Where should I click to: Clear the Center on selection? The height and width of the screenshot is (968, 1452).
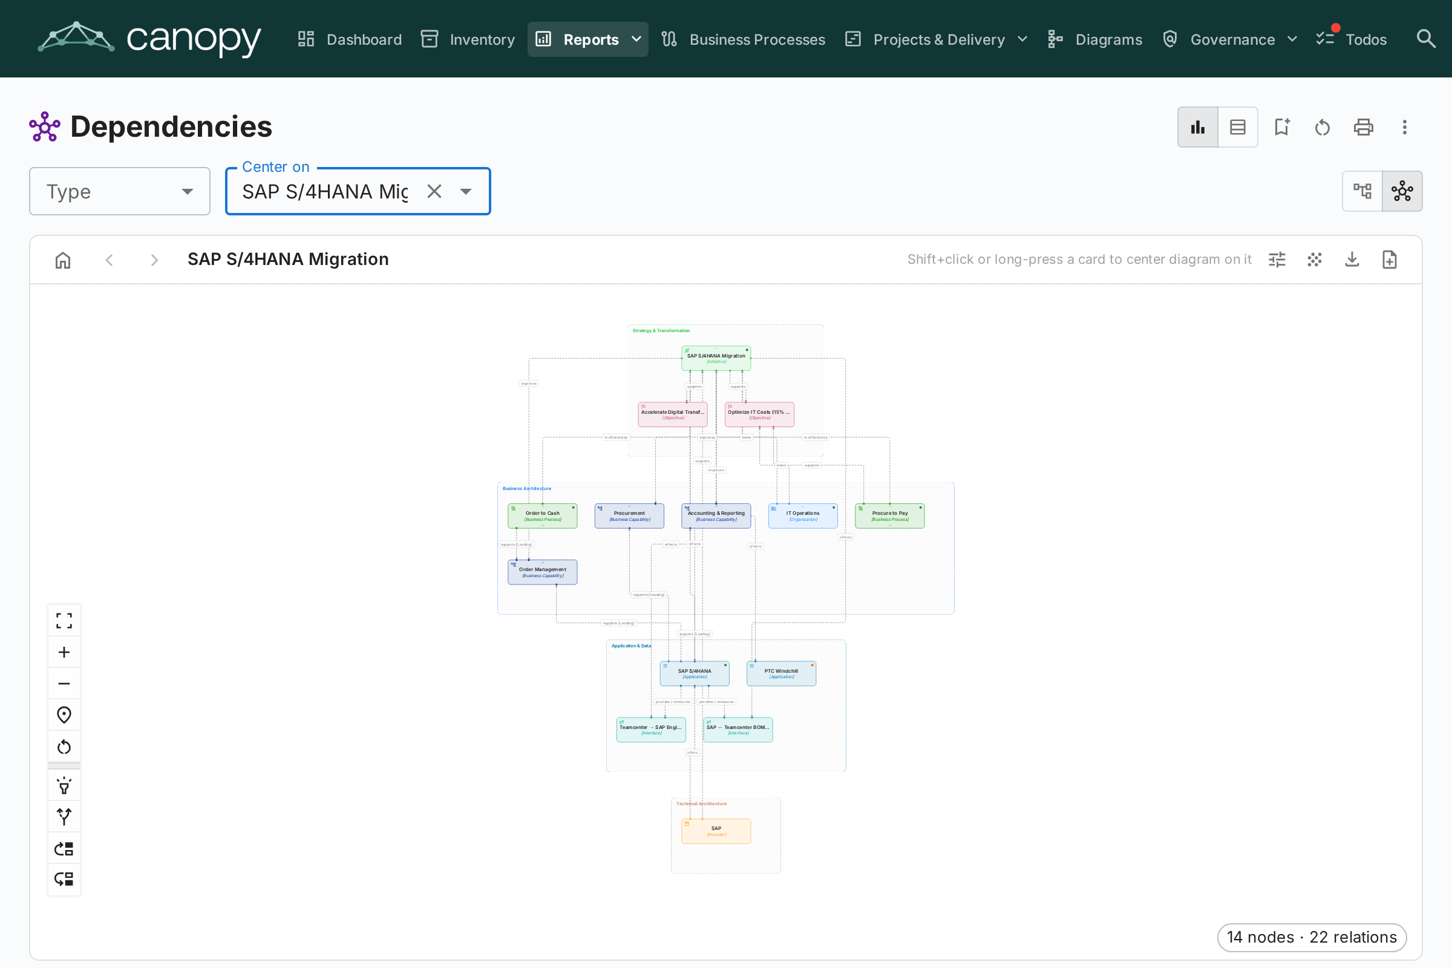pos(434,191)
